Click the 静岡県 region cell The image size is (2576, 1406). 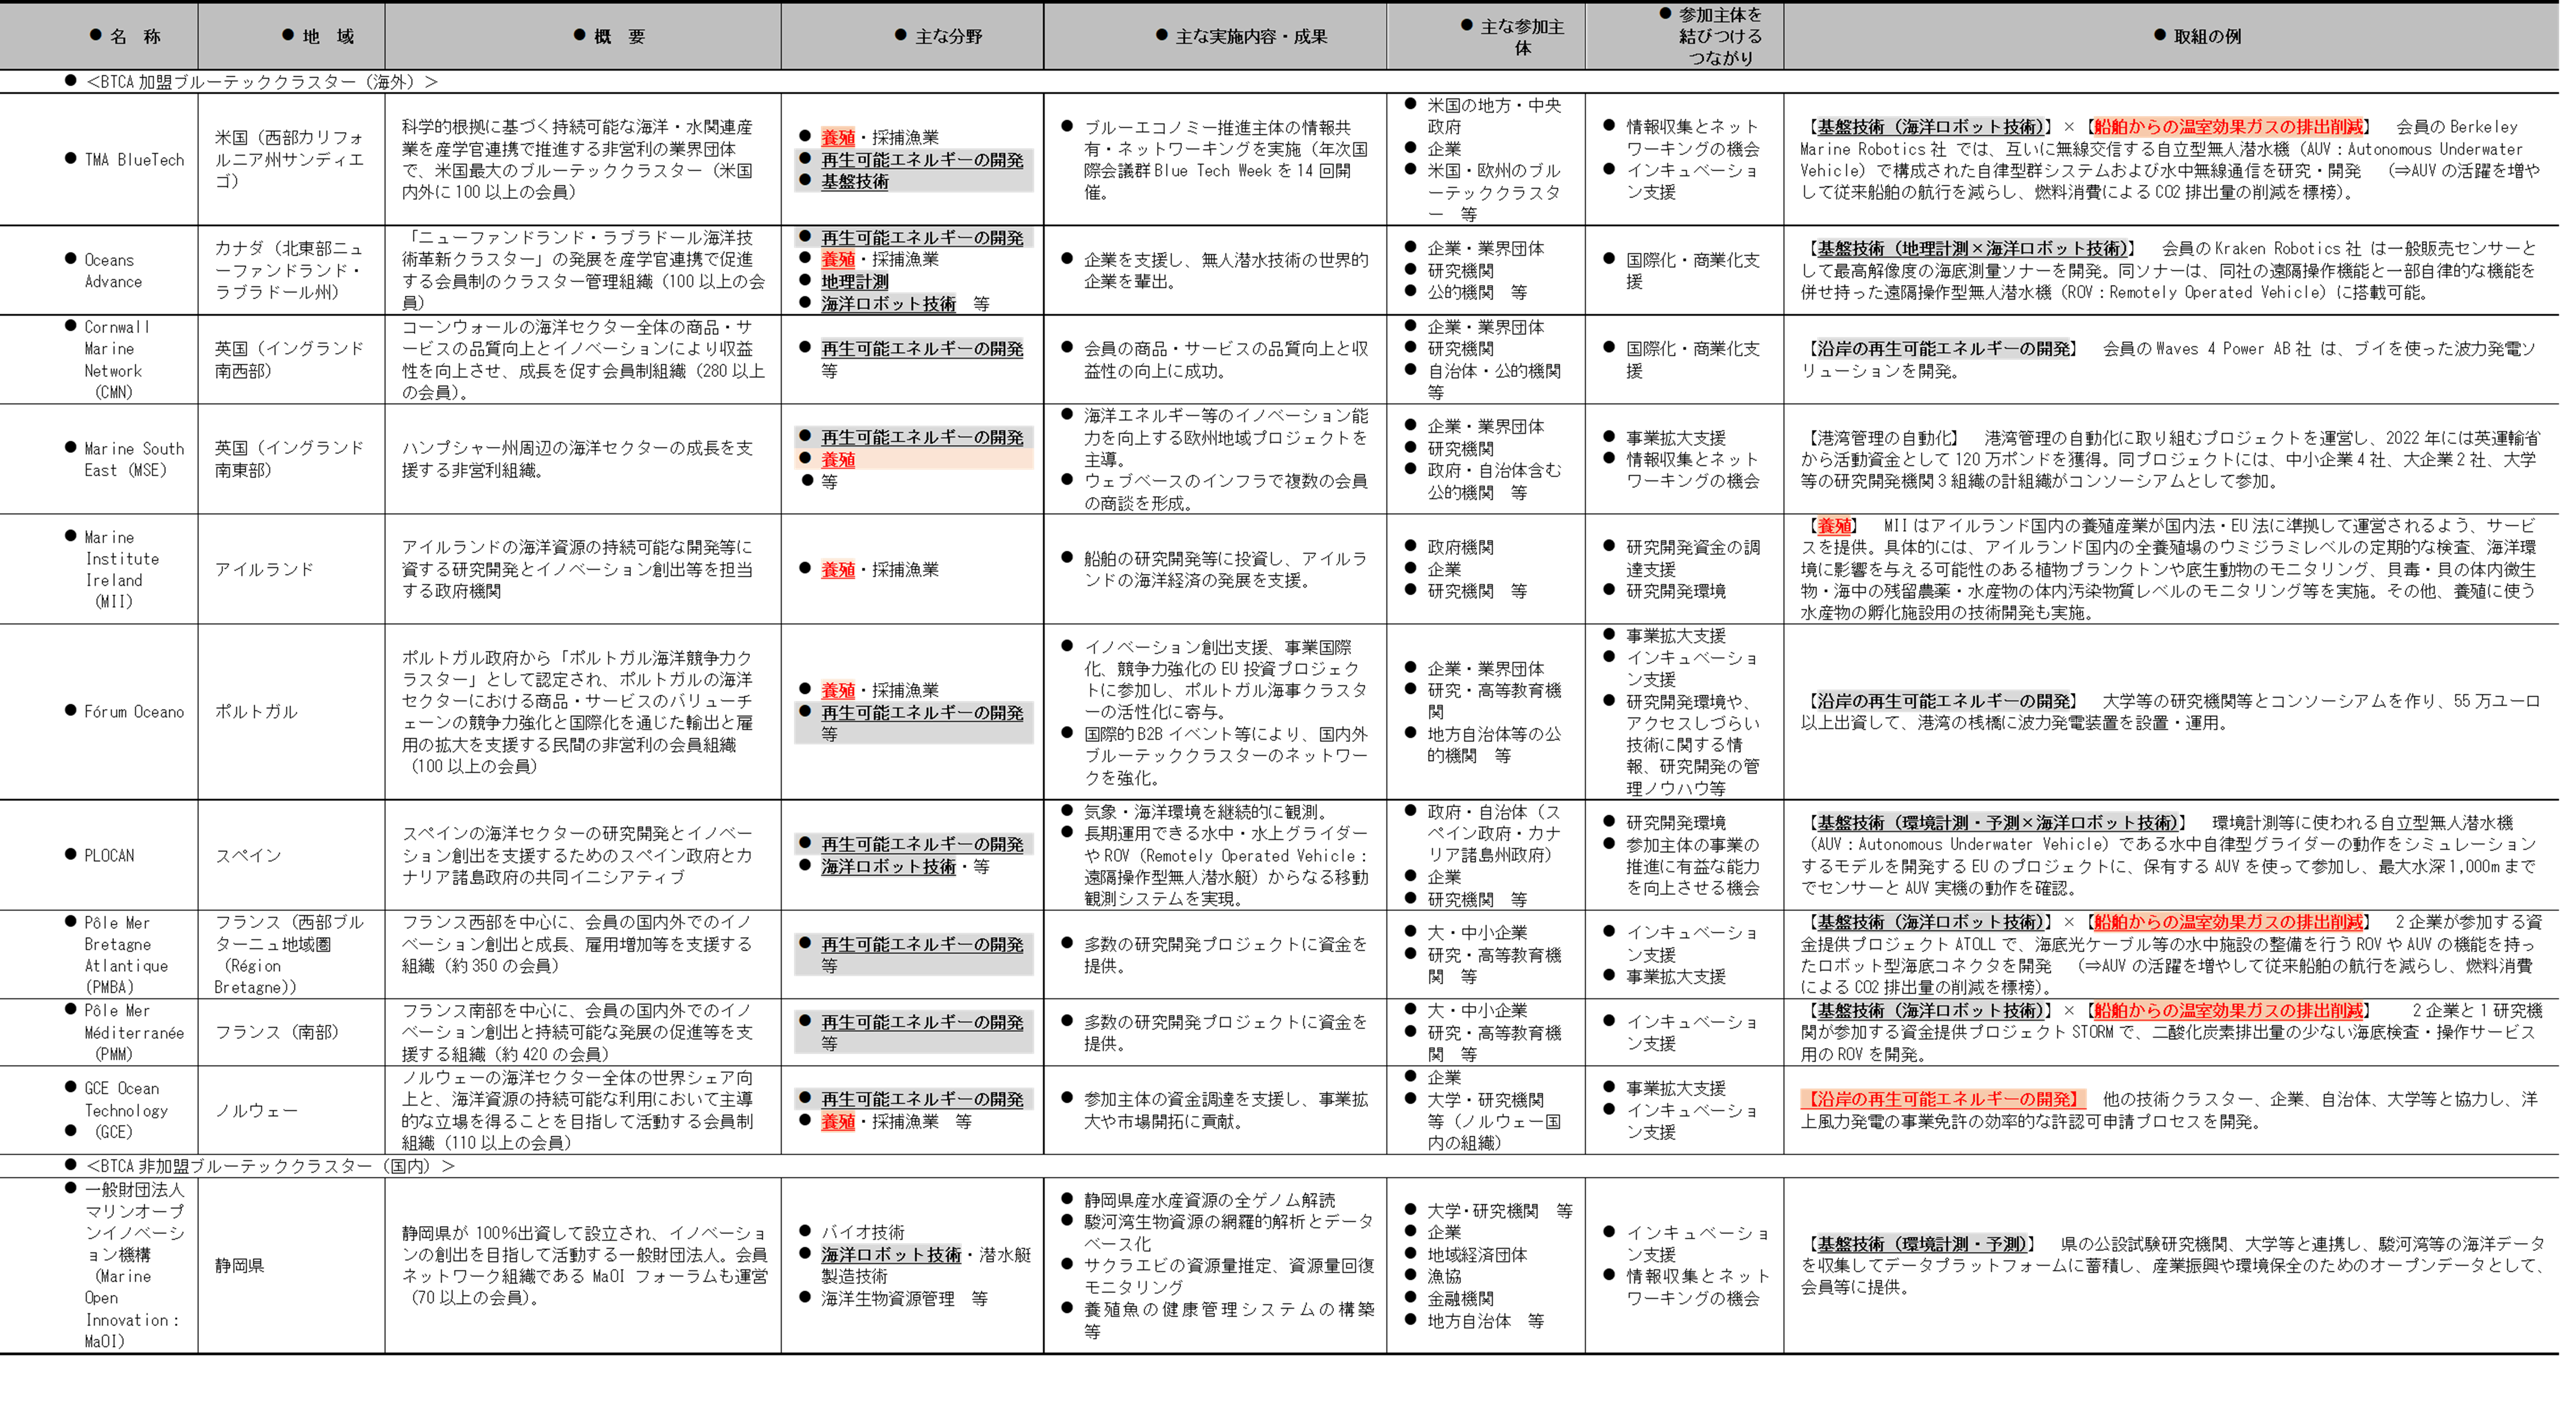click(x=291, y=1265)
